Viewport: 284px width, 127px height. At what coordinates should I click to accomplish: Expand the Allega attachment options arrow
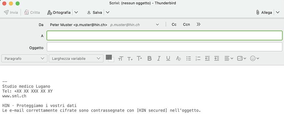click(278, 12)
